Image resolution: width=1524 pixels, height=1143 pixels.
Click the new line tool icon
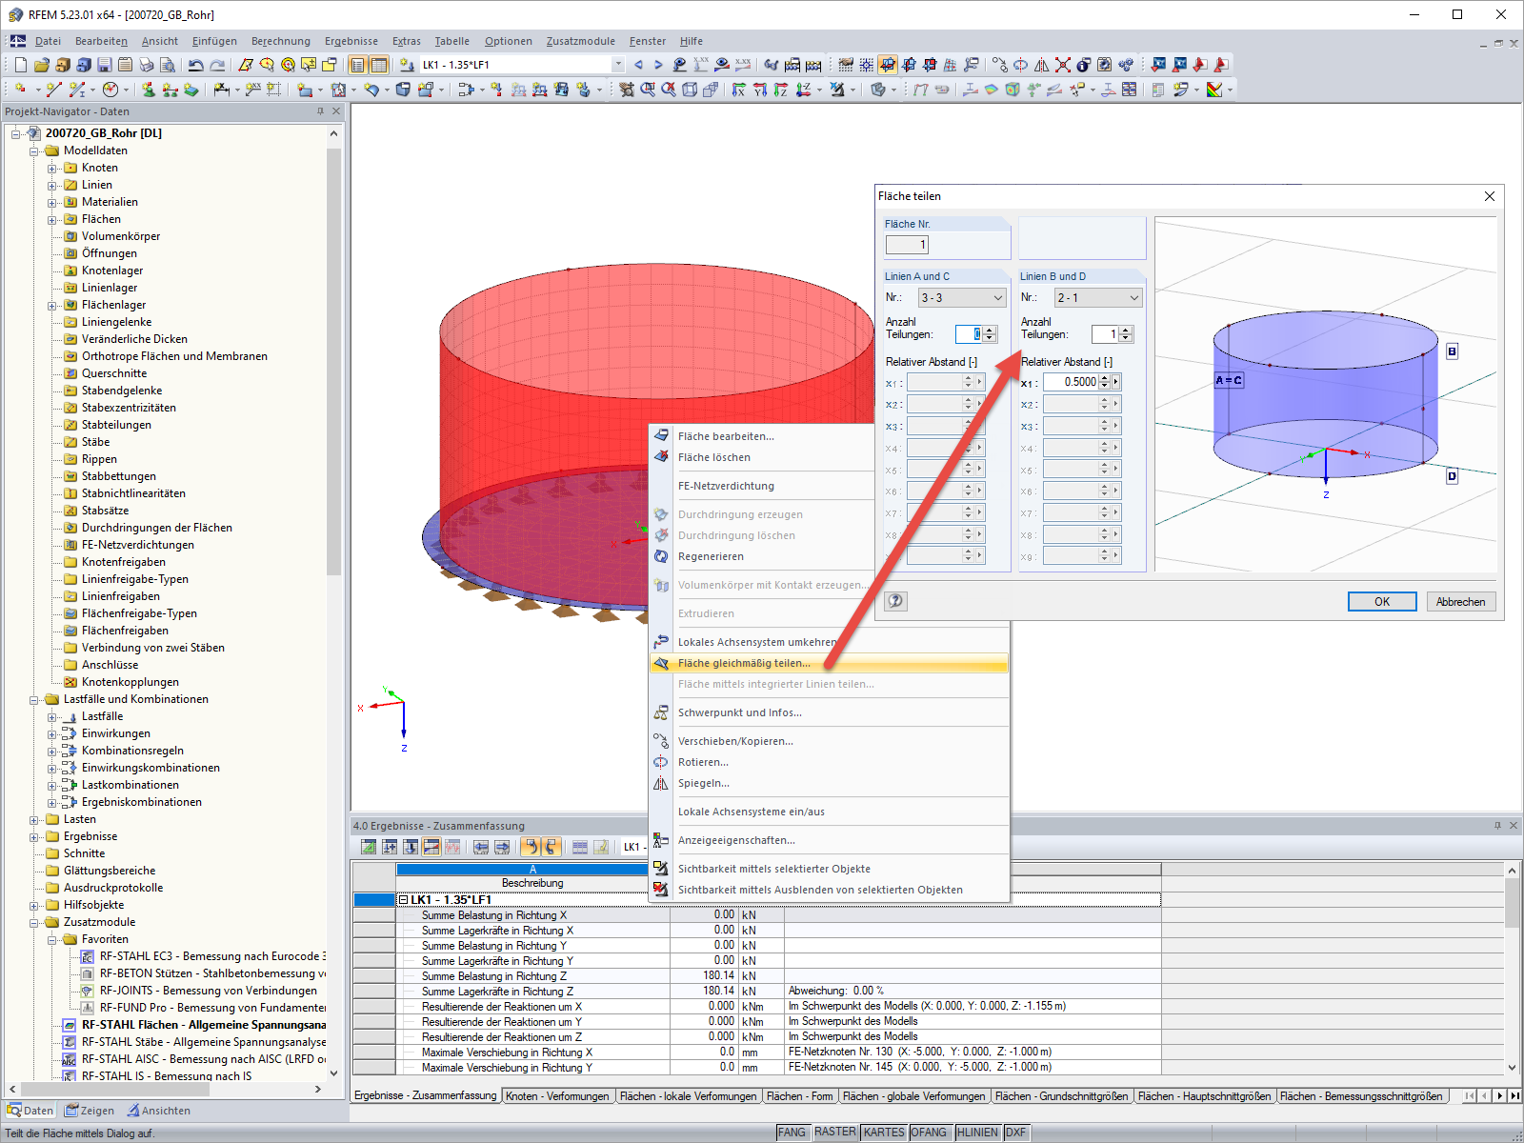coord(53,90)
